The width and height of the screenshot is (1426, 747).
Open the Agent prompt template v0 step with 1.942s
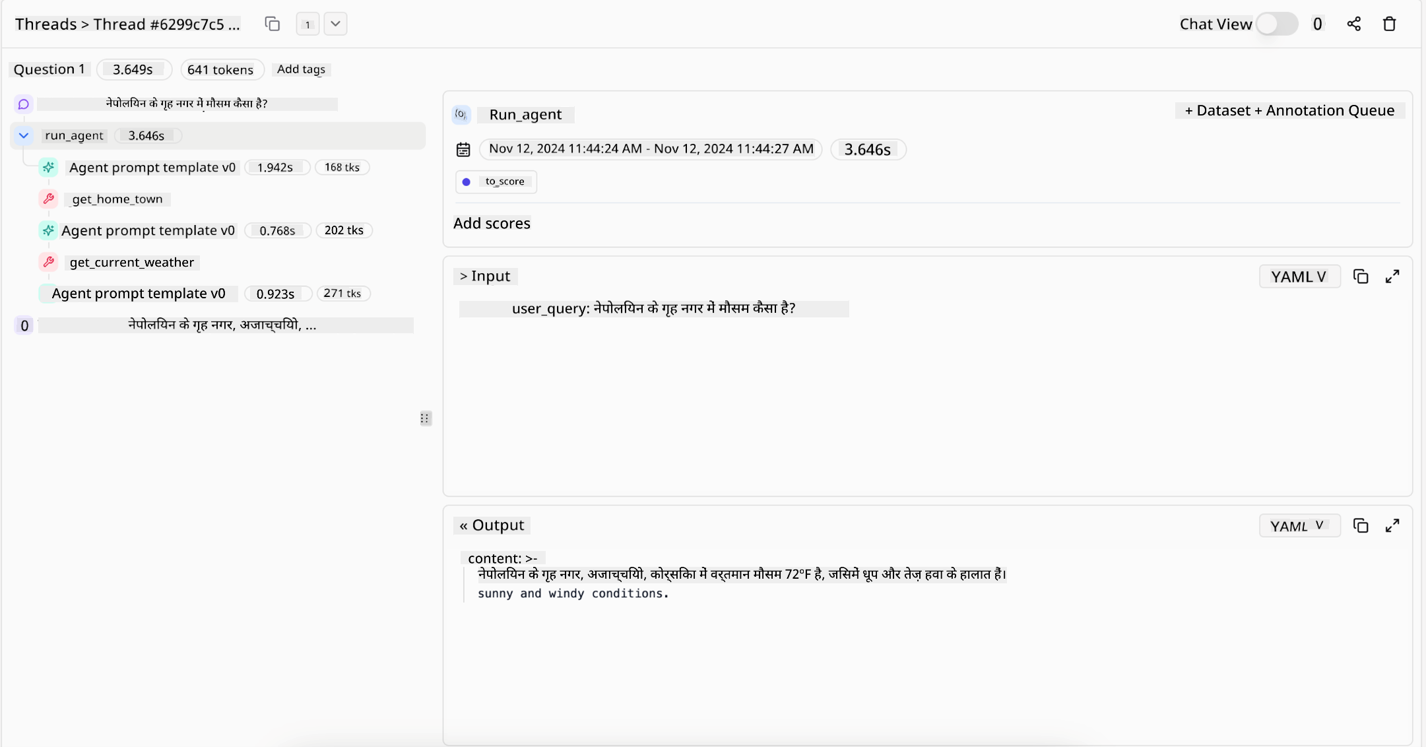152,168
